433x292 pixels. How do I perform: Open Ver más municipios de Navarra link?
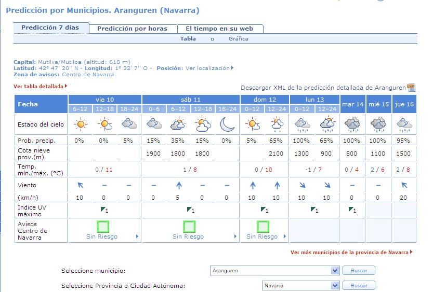click(x=351, y=253)
